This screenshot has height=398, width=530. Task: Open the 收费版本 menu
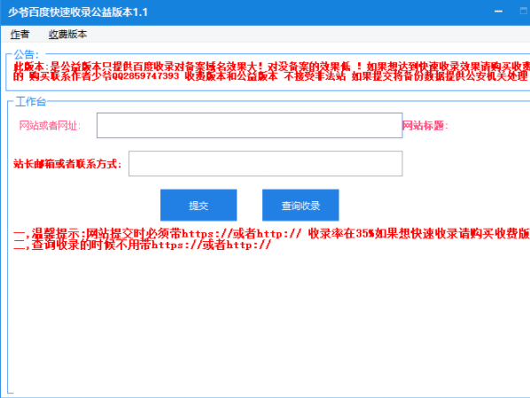pyautogui.click(x=67, y=35)
